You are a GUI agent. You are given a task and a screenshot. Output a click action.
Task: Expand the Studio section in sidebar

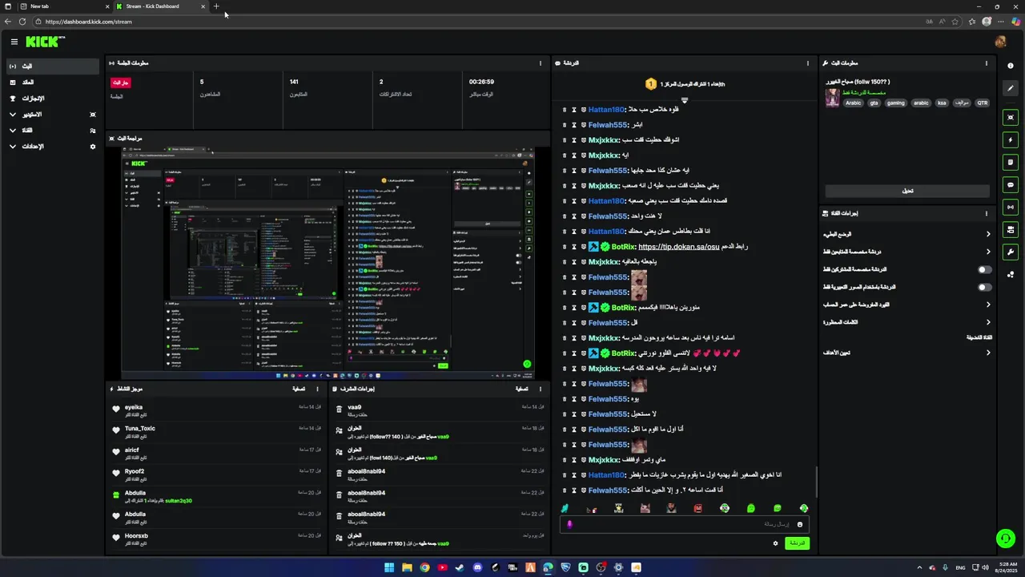[x=53, y=115]
